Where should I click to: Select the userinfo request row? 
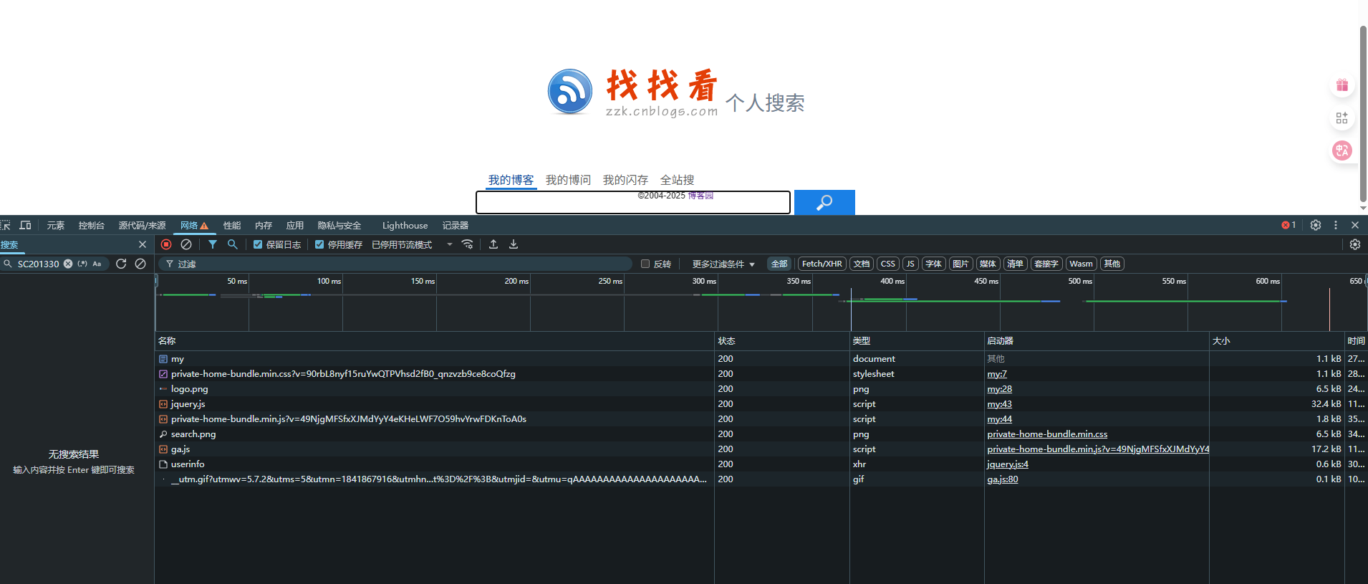click(x=761, y=464)
